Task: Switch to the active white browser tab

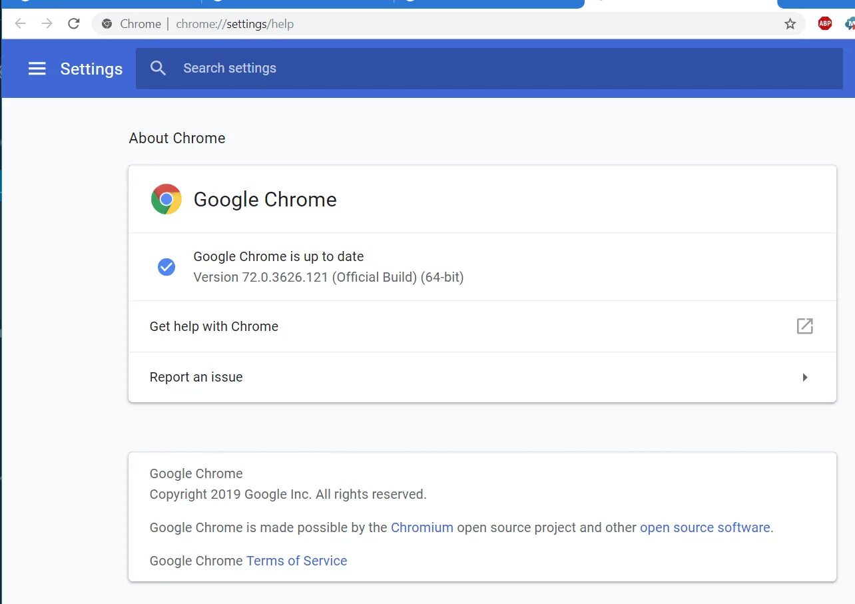Action: [x=679, y=3]
